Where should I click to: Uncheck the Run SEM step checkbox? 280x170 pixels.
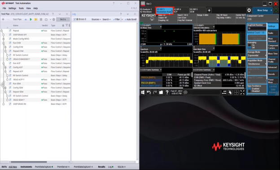click(10, 84)
